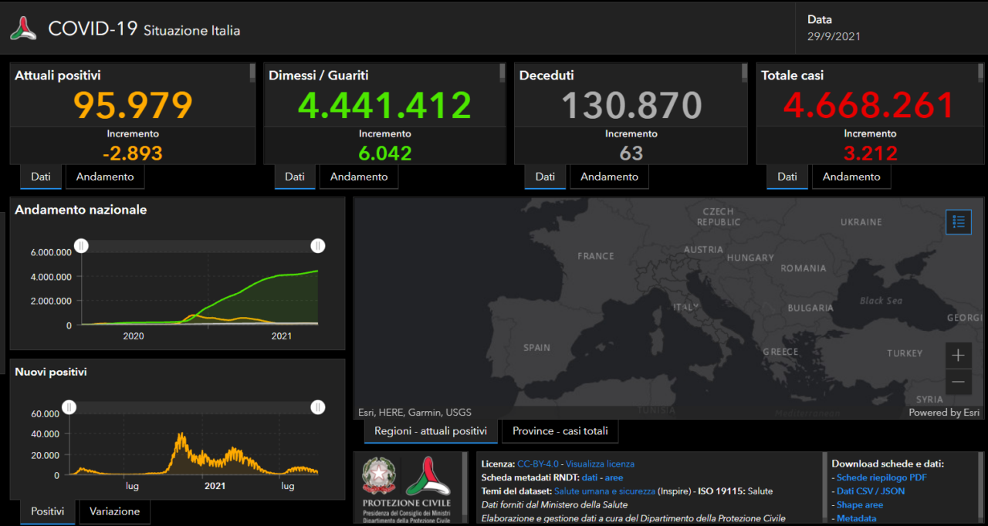
Task: Click the Protezione Civile header logo
Action: (x=22, y=29)
